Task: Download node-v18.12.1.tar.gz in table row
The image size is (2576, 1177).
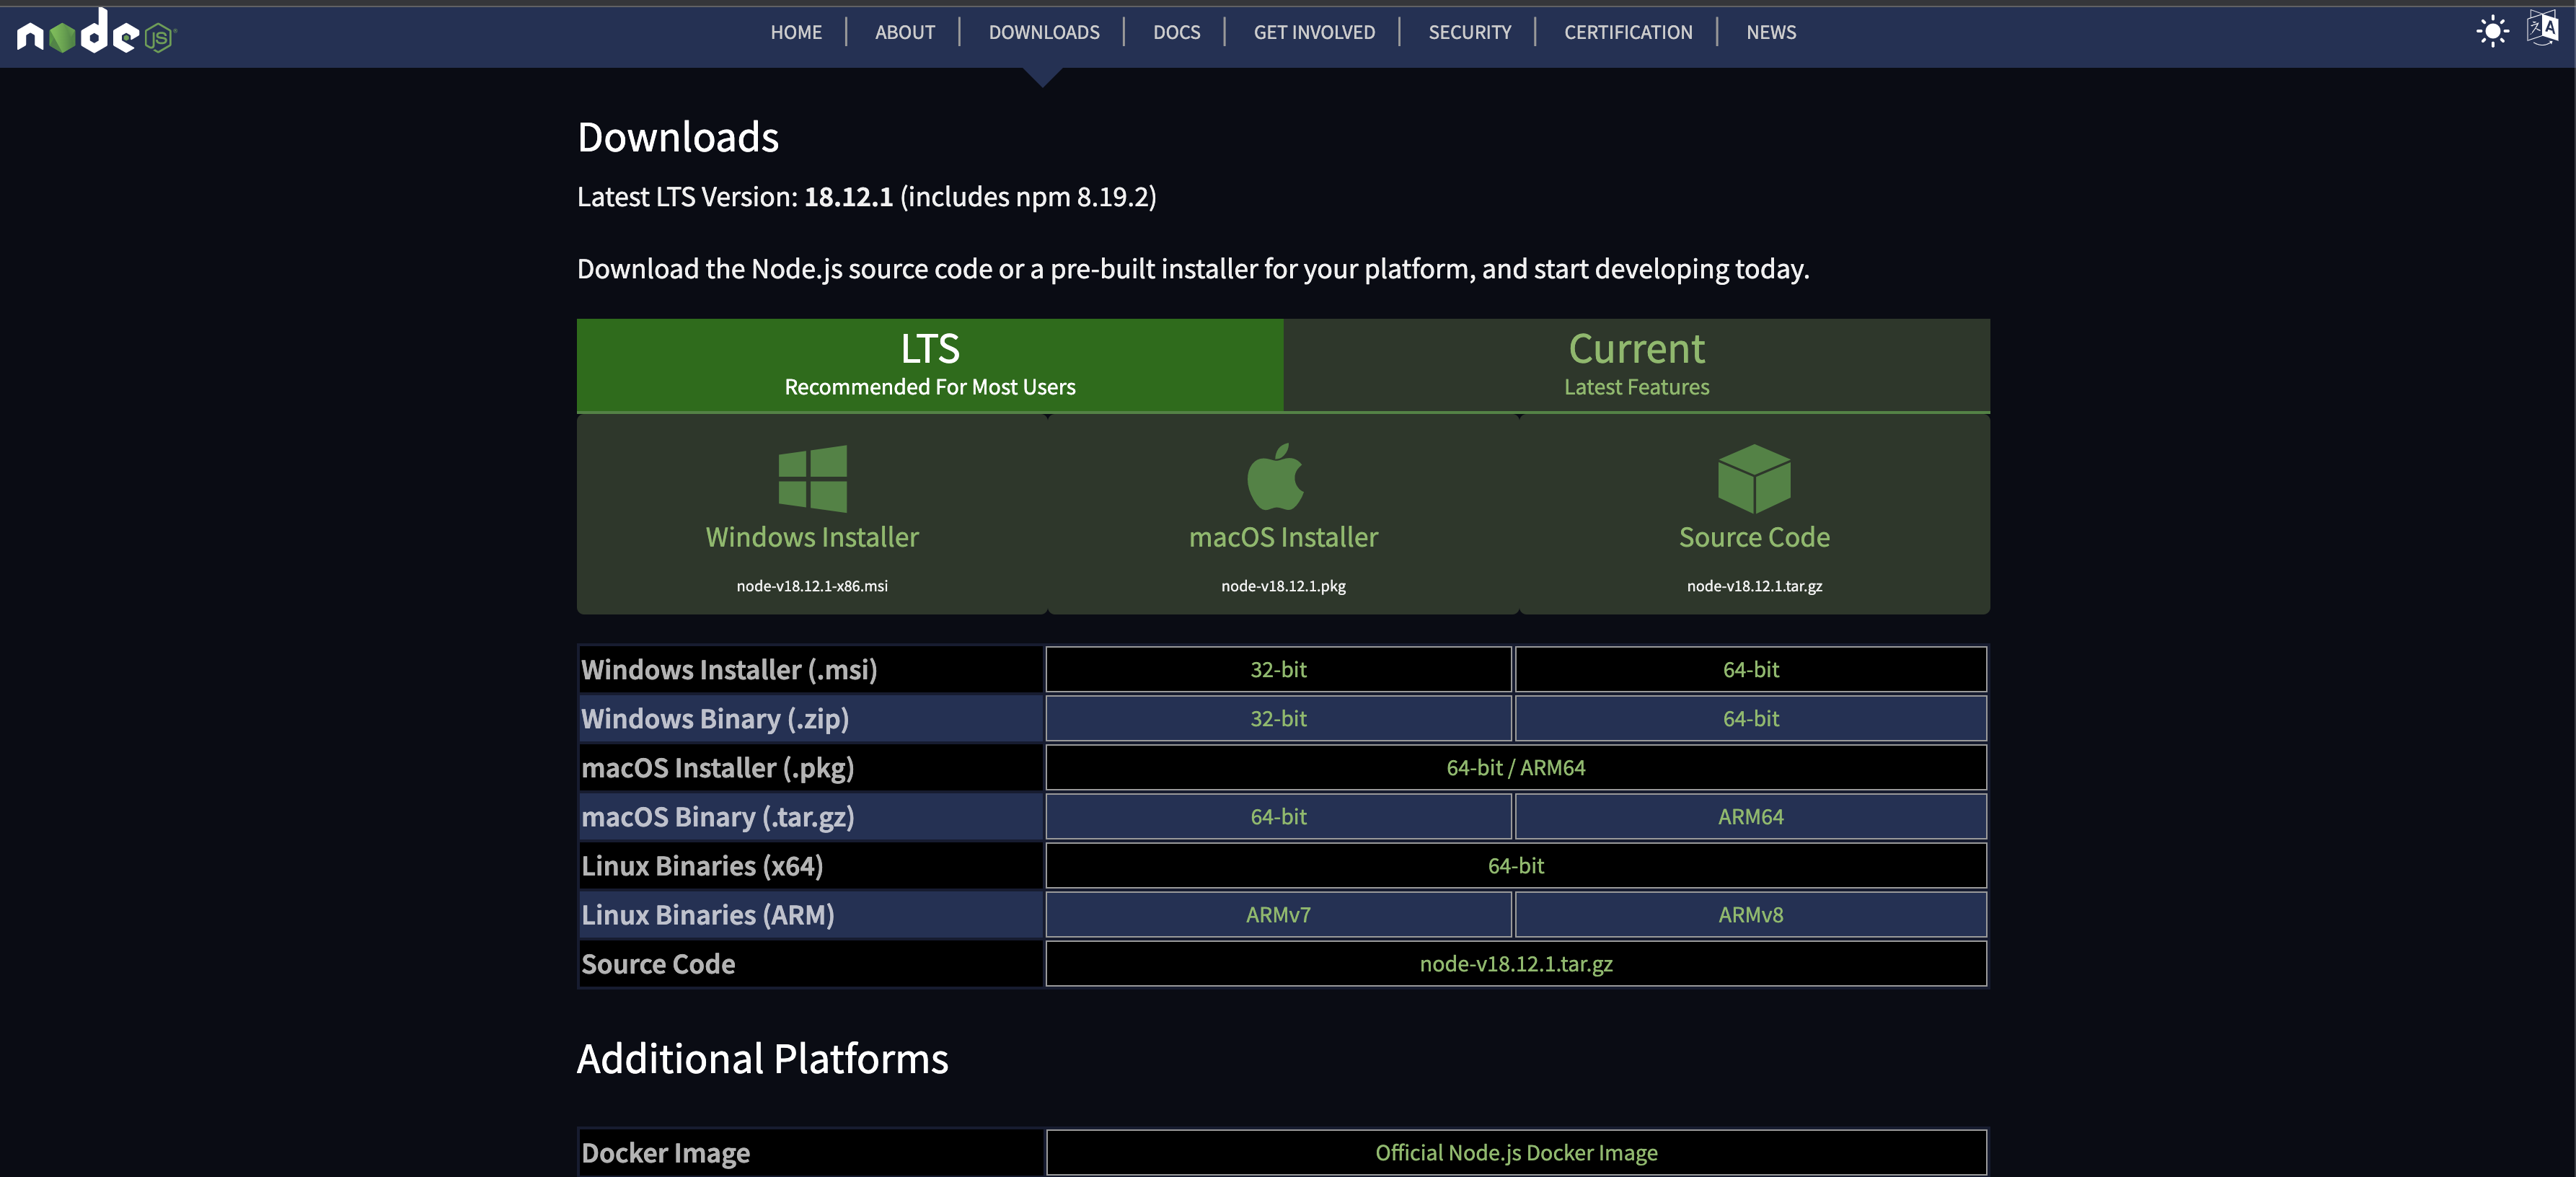Action: point(1516,964)
